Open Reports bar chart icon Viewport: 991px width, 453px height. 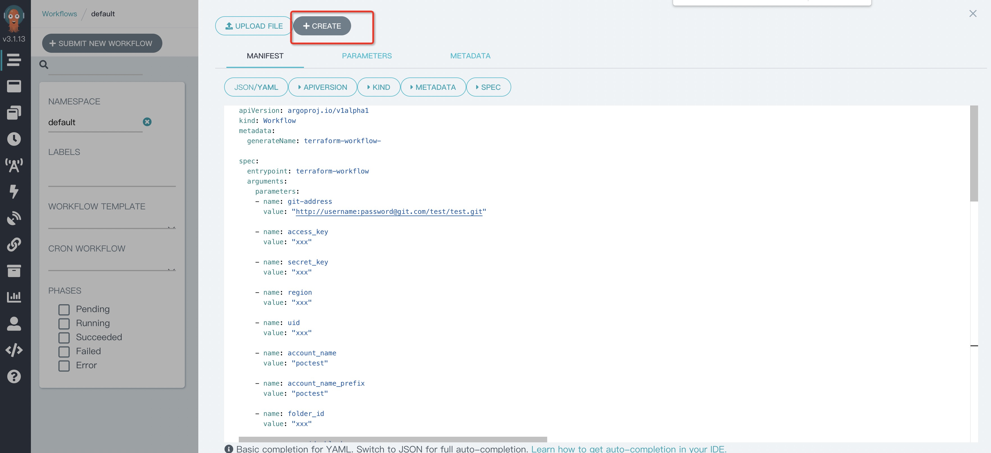click(14, 296)
